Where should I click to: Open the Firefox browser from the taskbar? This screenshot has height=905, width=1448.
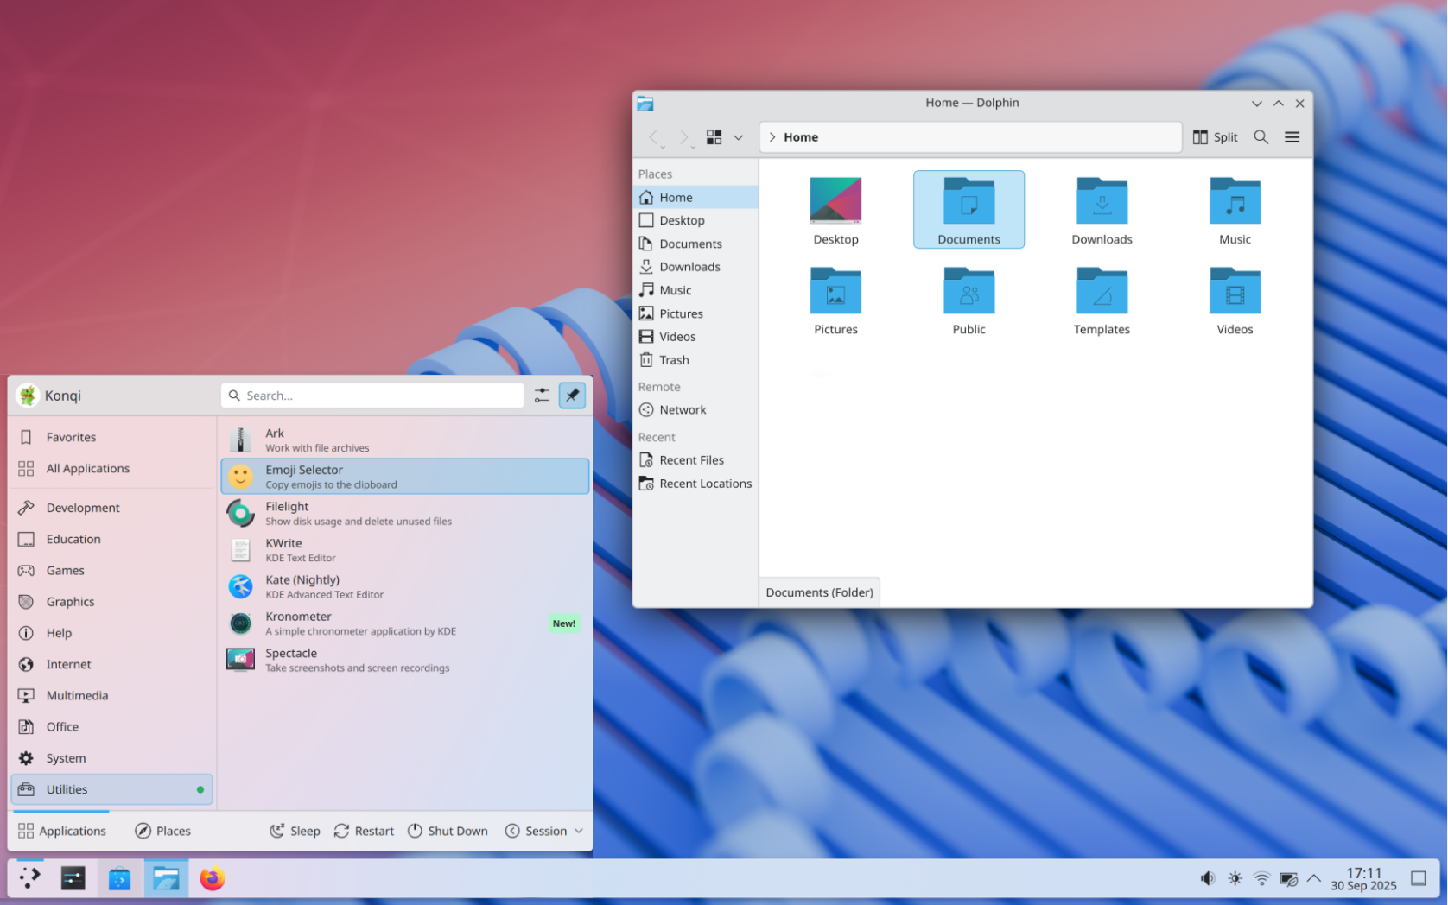pyautogui.click(x=212, y=878)
